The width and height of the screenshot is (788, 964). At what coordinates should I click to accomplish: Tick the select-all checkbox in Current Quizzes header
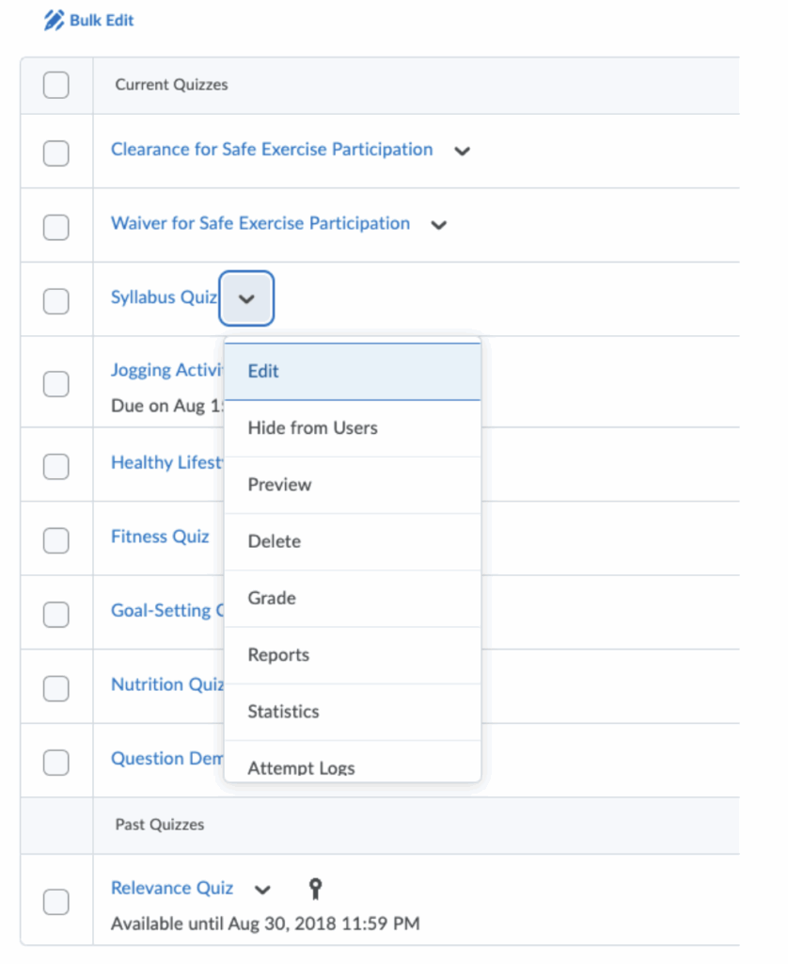tap(56, 85)
